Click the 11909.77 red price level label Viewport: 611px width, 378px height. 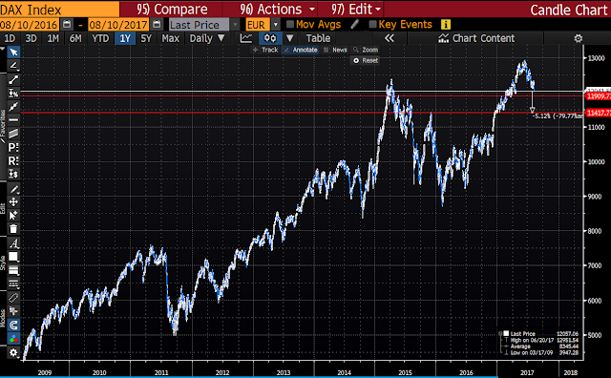599,95
